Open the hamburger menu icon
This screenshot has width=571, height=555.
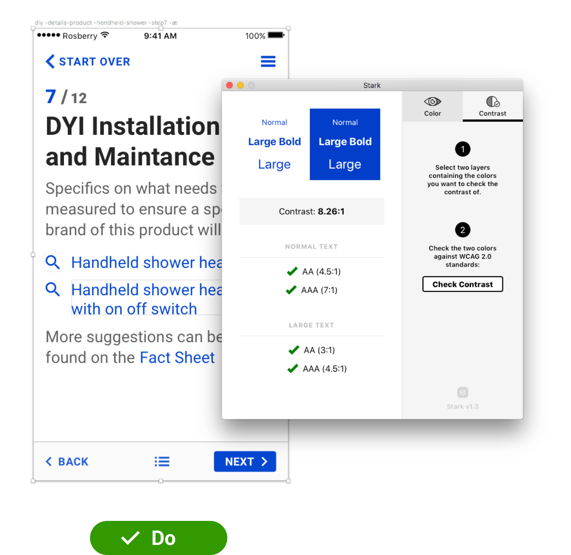tap(268, 61)
